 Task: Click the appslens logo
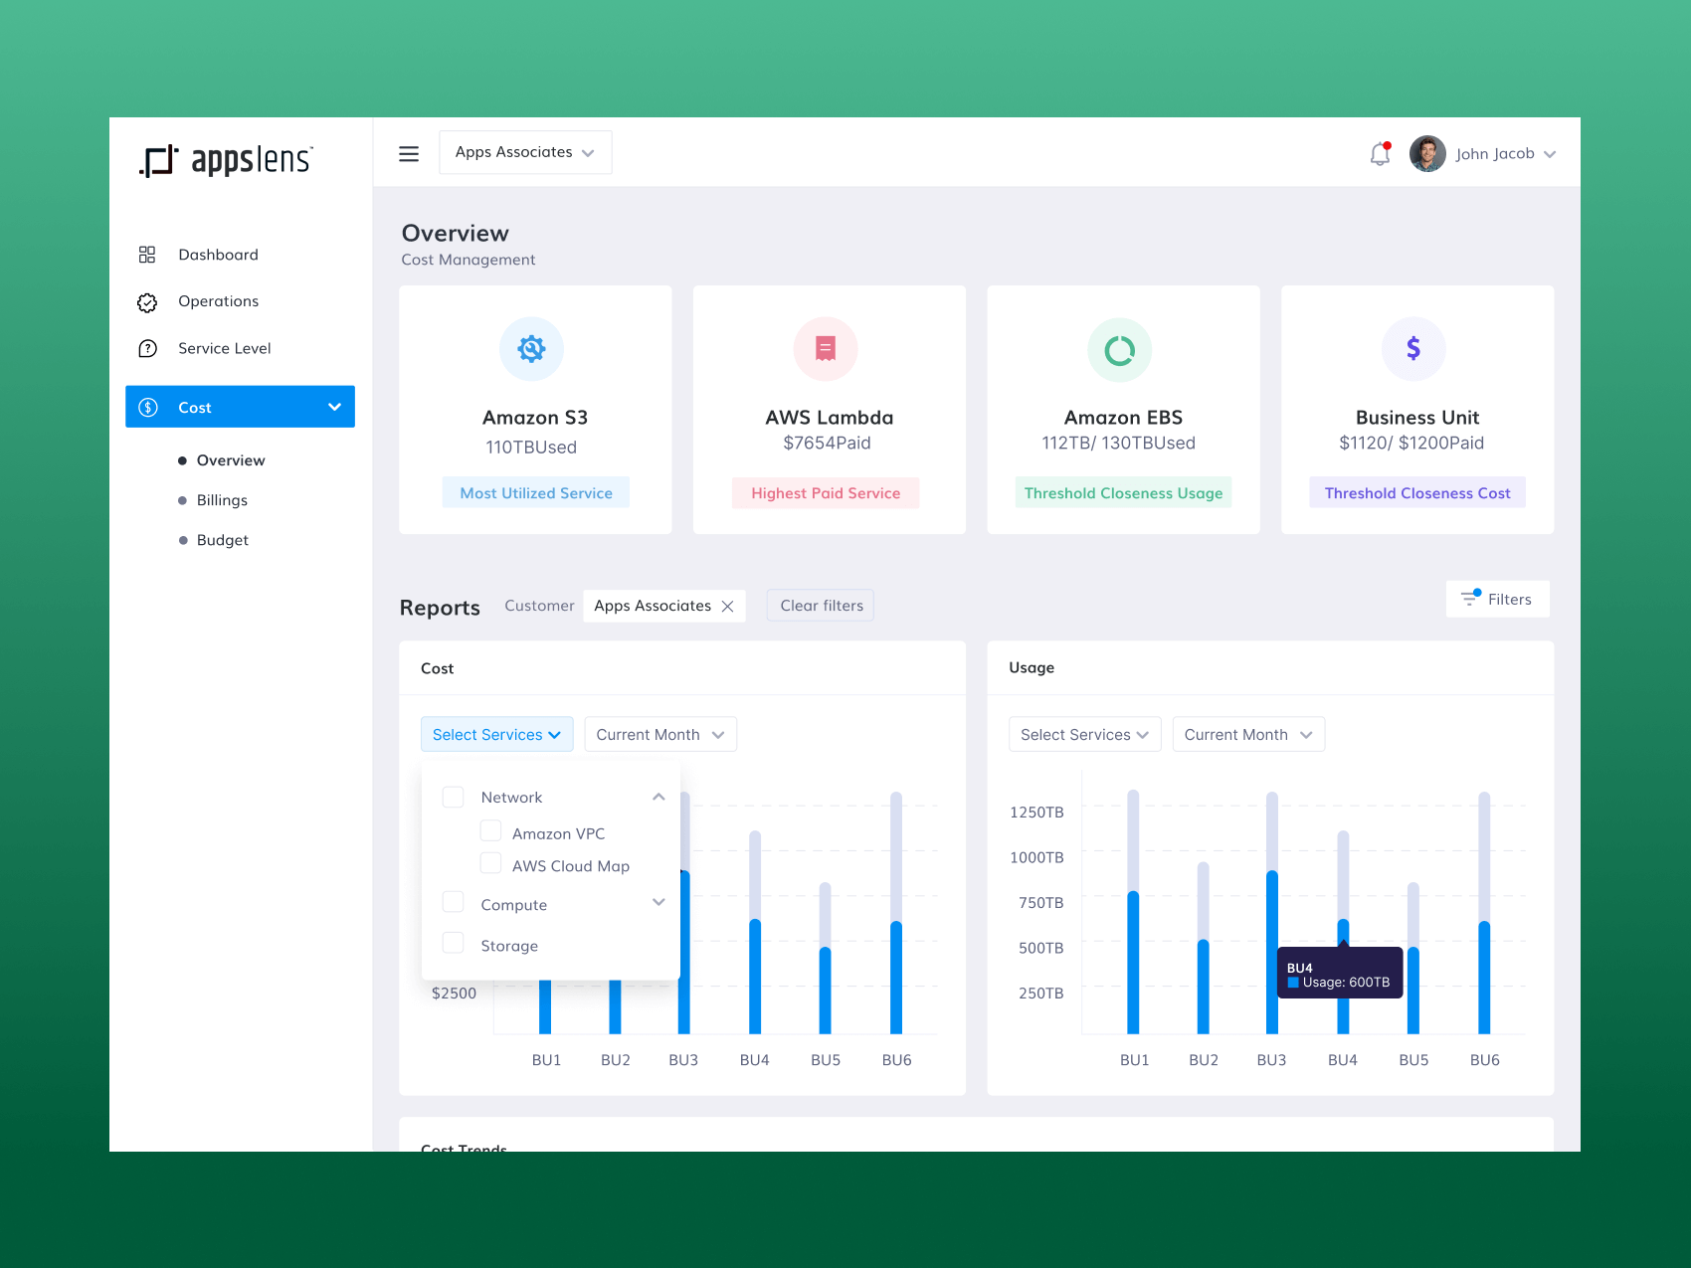(227, 159)
